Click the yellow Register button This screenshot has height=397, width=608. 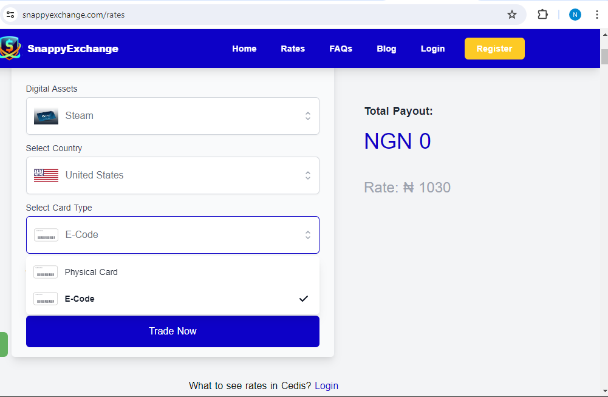494,49
